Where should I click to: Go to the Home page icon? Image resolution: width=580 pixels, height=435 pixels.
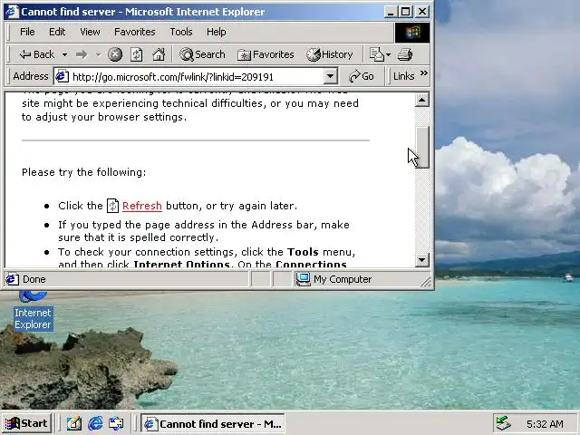159,54
